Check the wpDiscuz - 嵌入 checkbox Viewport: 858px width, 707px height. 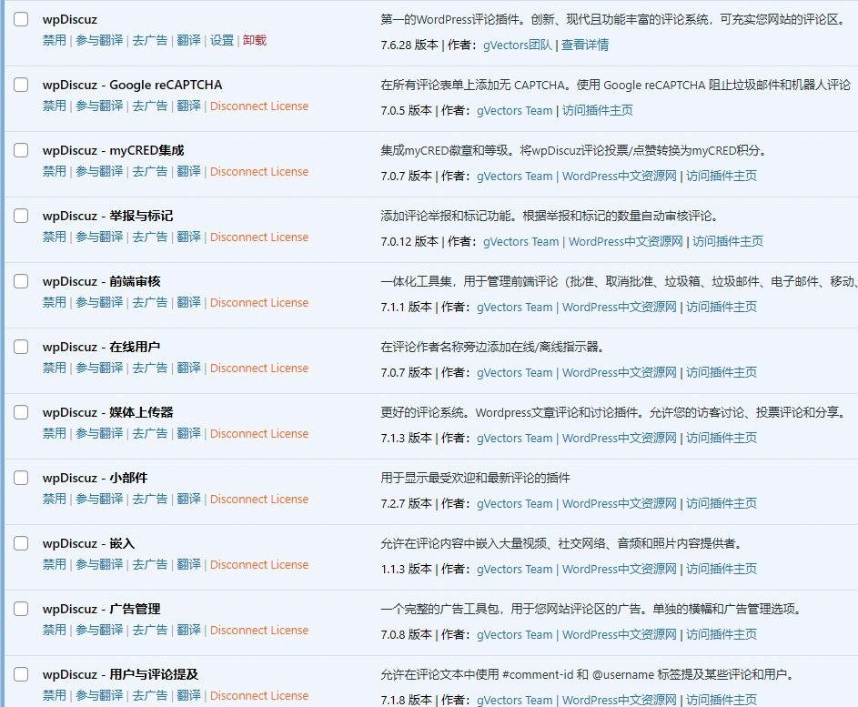[x=20, y=543]
